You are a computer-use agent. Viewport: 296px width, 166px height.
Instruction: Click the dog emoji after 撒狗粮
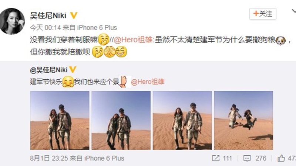[x=281, y=40]
